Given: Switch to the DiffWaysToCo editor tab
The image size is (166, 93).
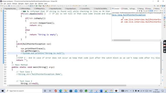Looking at the screenshot, I should coord(40,9).
